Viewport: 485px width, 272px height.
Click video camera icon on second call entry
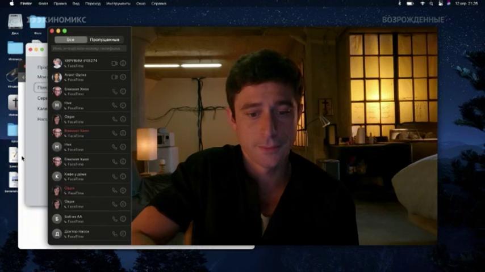pos(115,77)
